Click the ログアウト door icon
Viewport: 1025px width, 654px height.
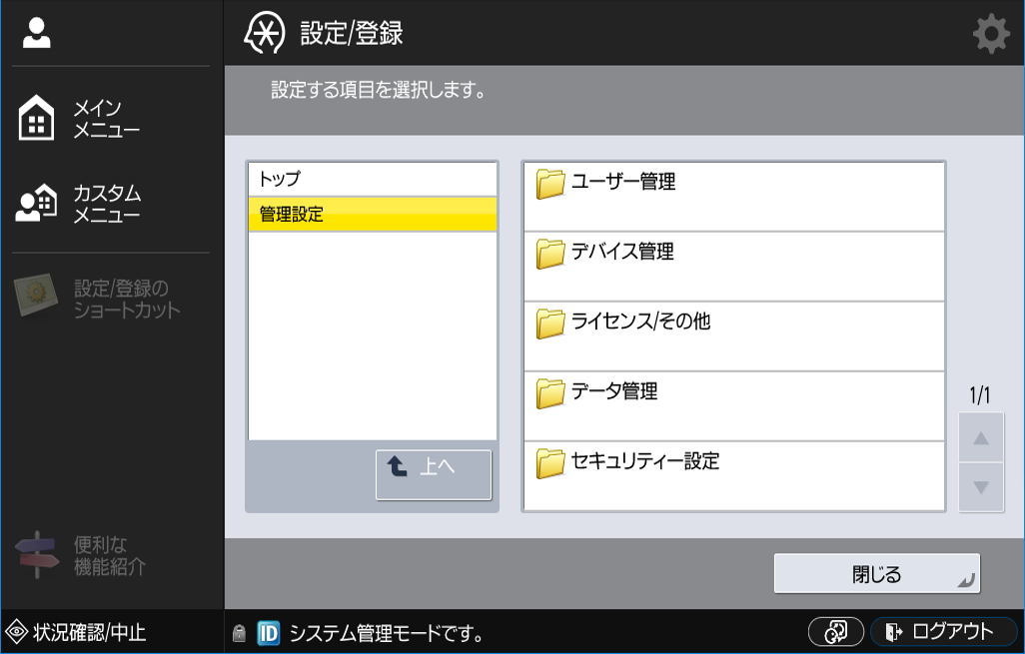coord(893,632)
